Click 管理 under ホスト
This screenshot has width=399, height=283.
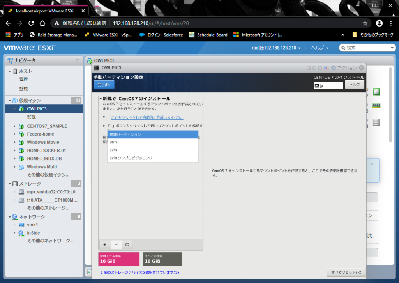(24, 80)
